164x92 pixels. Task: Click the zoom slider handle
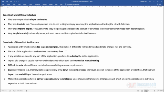tap(155, 91)
